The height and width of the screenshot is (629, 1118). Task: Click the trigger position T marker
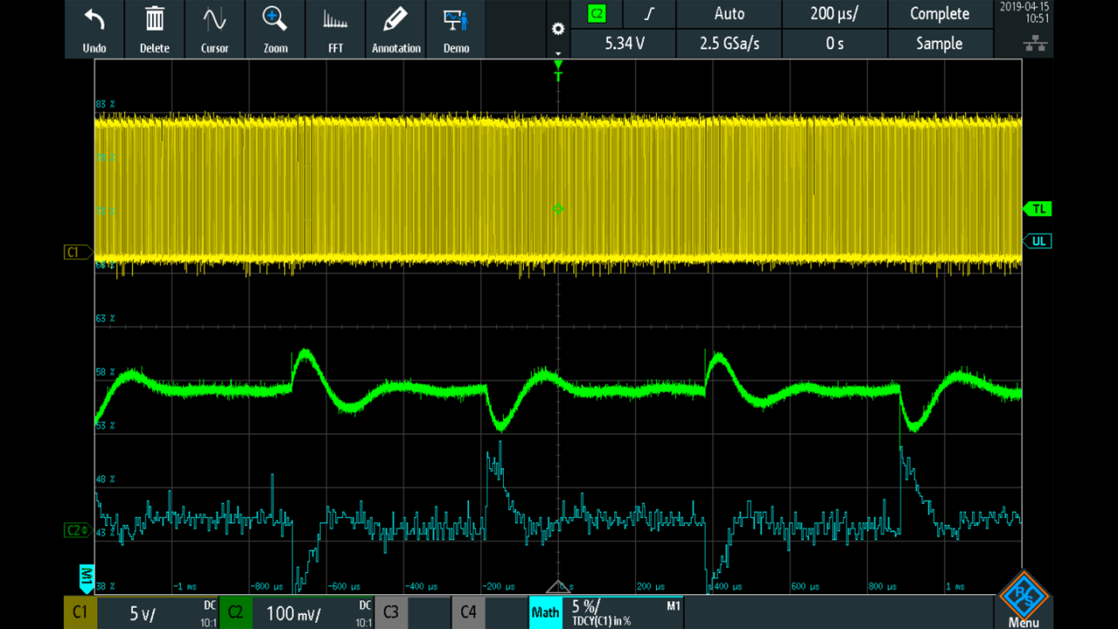point(558,72)
